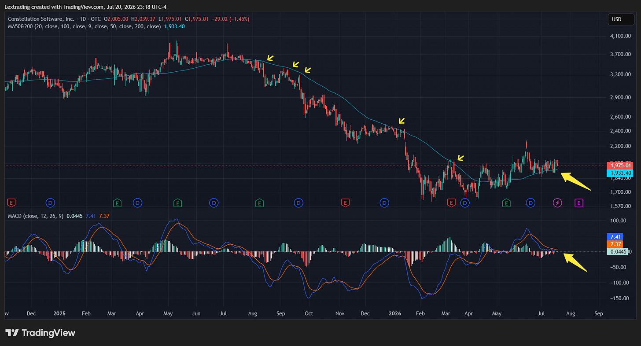641x346 pixels.
Task: Open the red earnings marker for November 2025
Action: (345, 203)
